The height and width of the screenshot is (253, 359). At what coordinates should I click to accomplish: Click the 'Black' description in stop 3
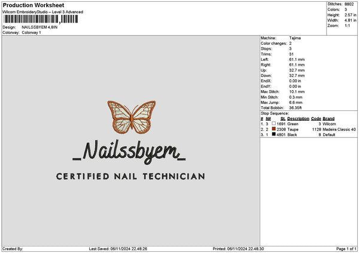292,135
